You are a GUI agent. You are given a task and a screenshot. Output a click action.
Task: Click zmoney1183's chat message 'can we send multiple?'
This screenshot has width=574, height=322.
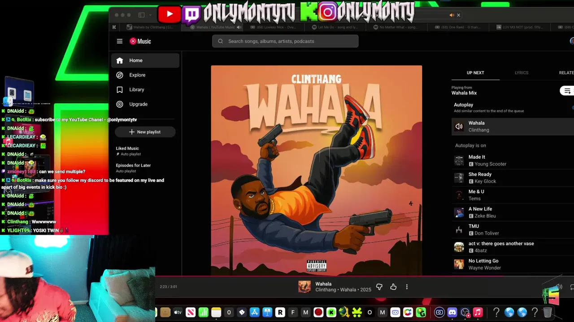click(61, 172)
